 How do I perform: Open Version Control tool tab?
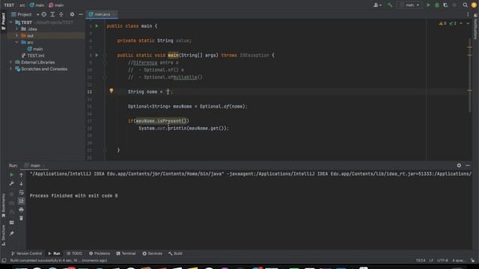tap(26, 253)
